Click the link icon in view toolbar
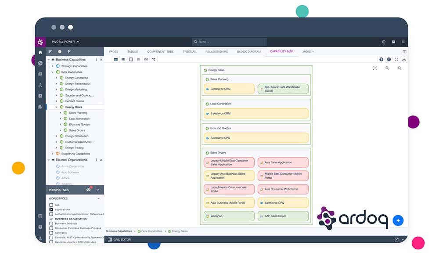The height and width of the screenshot is (259, 439). click(x=146, y=59)
